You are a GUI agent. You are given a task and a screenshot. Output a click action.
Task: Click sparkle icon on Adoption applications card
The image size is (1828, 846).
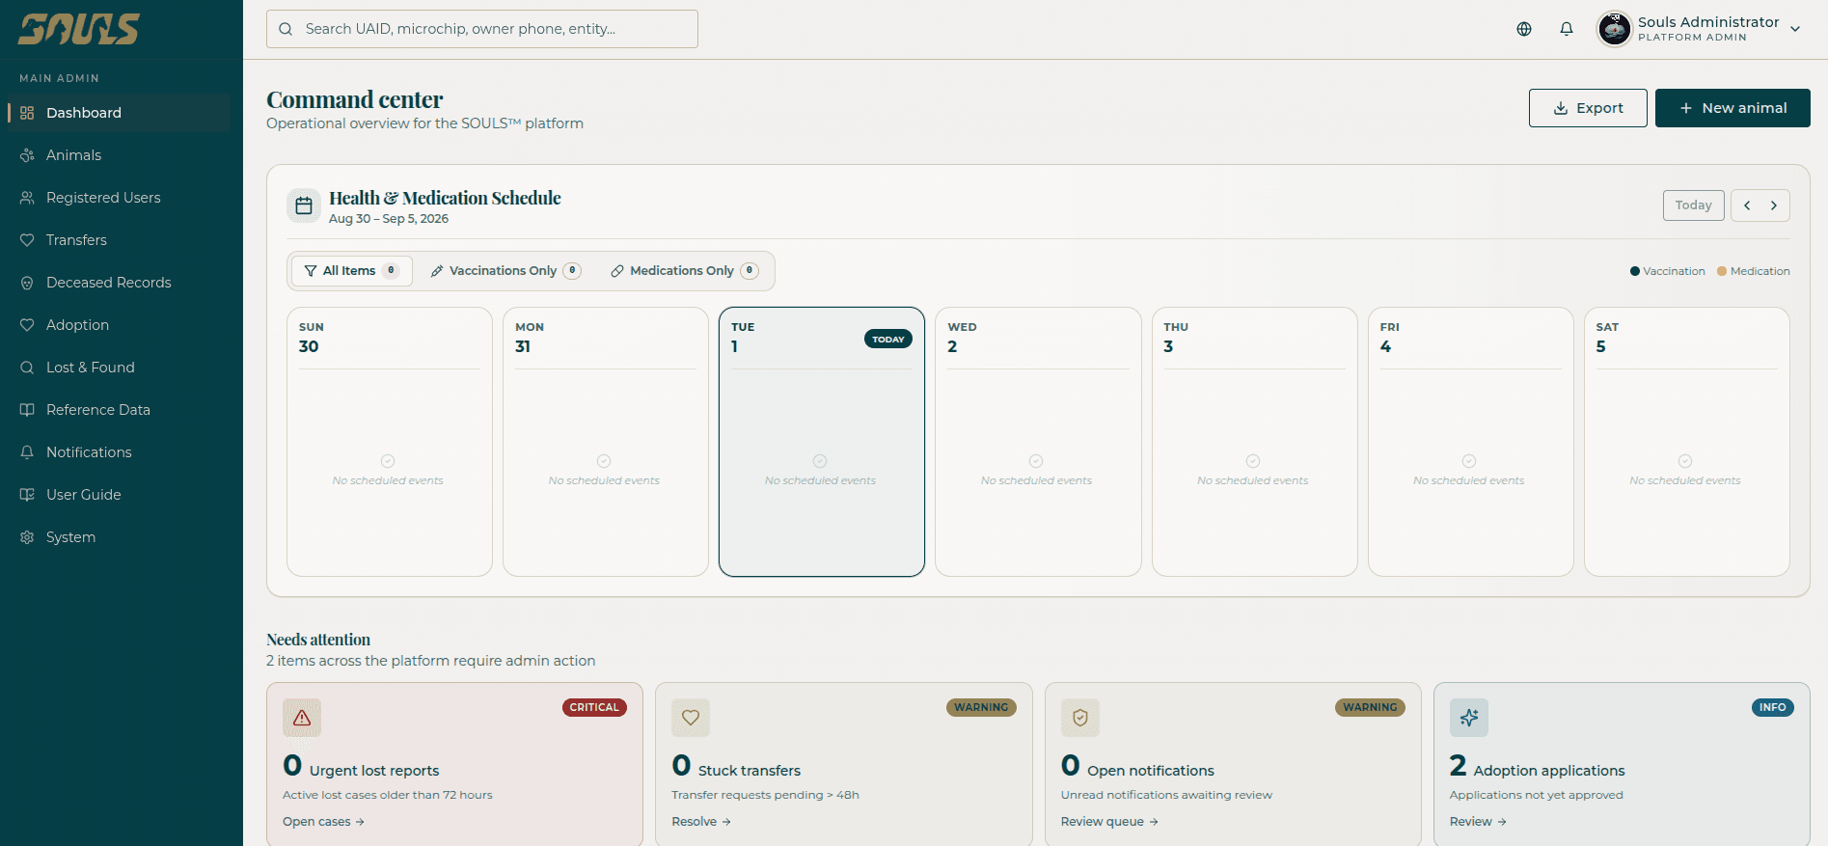pos(1469,718)
